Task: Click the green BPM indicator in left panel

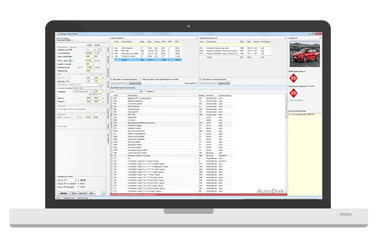Action: click(x=70, y=60)
